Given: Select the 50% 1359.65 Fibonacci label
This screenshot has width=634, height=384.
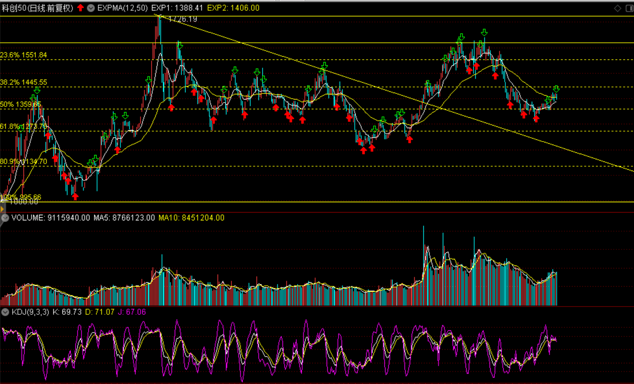Looking at the screenshot, I should tap(21, 104).
